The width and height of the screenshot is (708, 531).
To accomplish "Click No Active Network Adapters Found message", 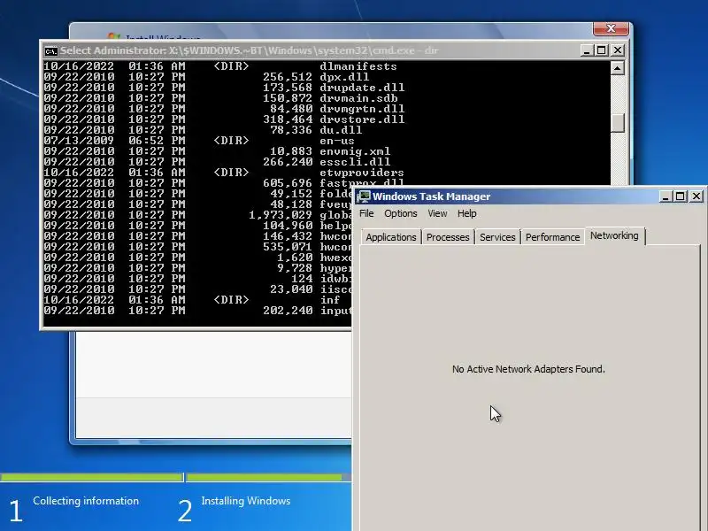I will (x=528, y=369).
